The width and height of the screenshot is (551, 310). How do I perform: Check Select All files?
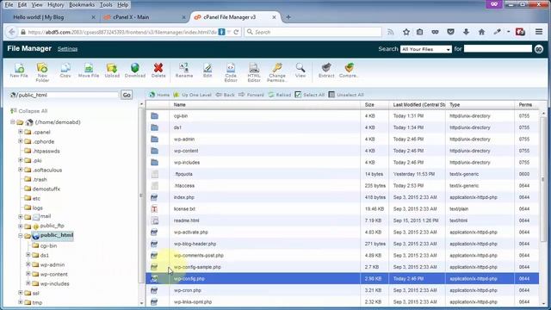coord(310,95)
